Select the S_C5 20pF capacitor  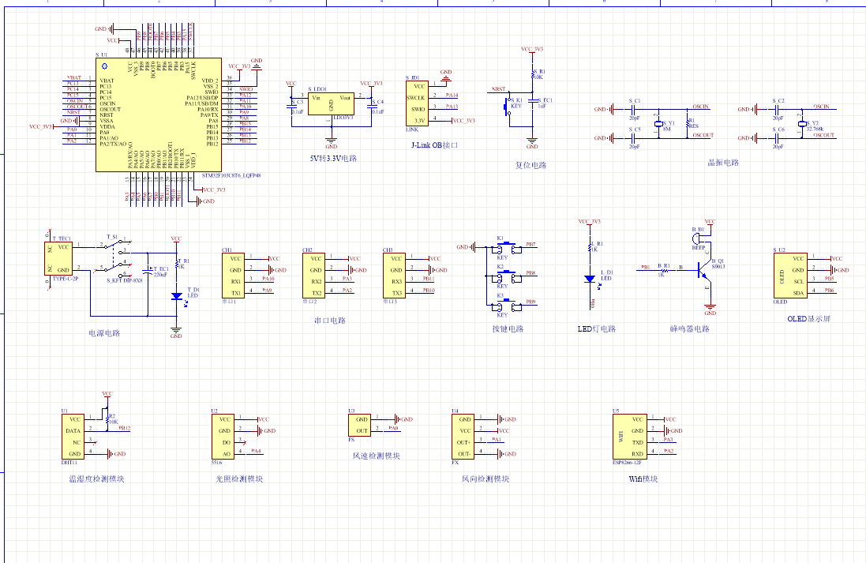633,137
